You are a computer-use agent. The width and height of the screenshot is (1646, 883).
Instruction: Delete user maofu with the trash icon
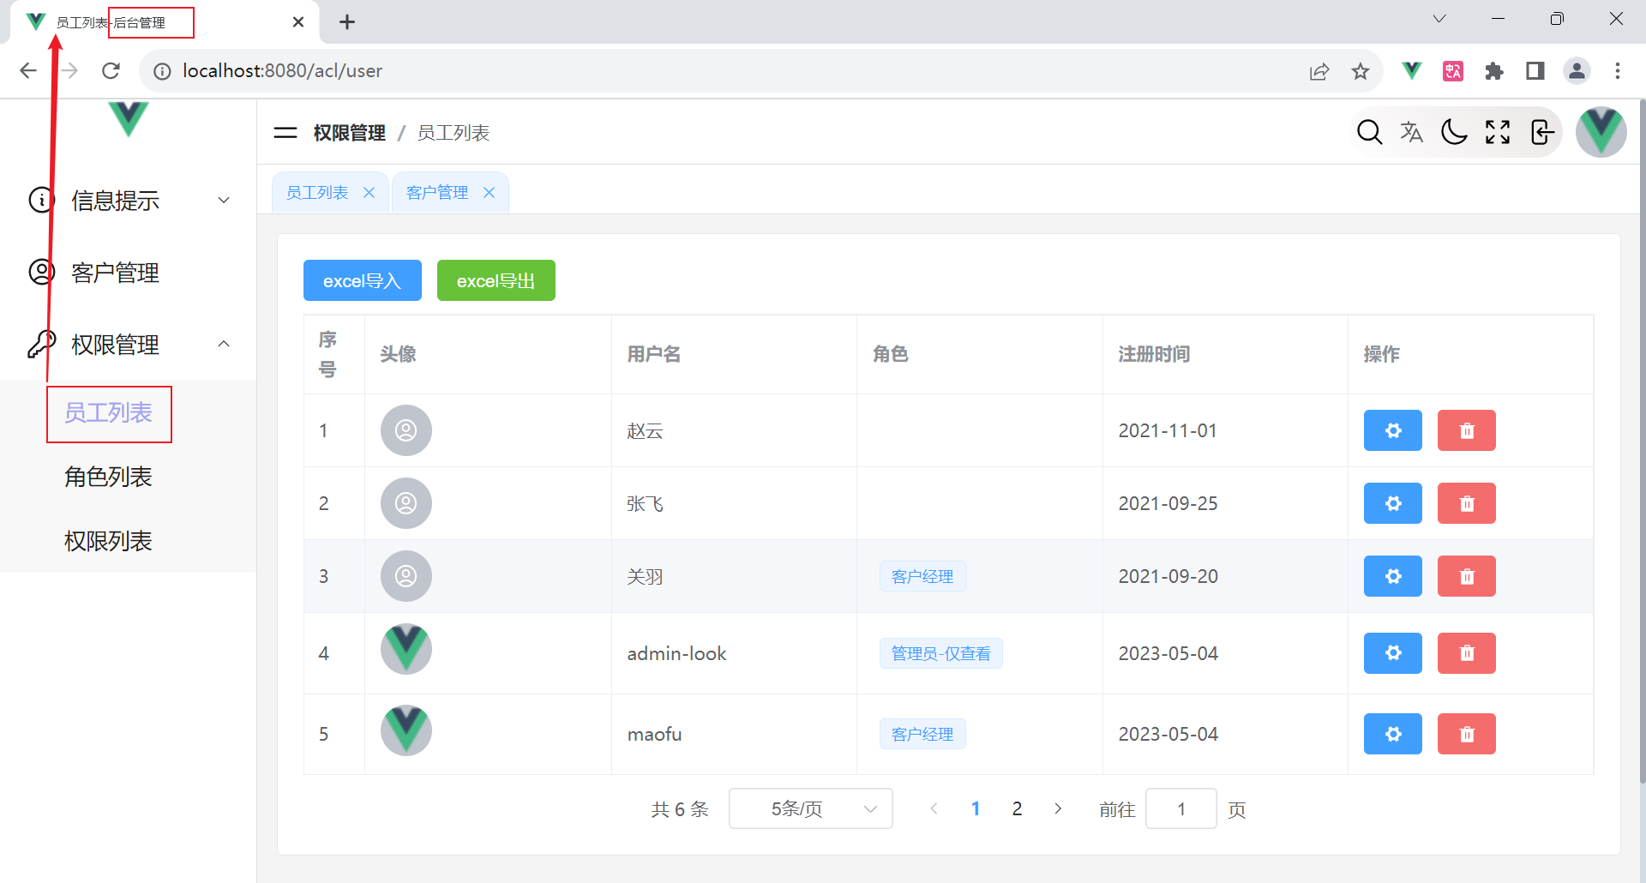1466,734
